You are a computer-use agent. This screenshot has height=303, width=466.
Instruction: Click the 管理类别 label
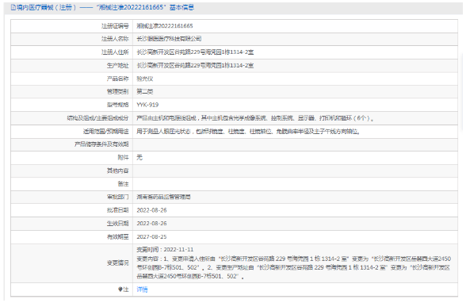[x=117, y=91]
